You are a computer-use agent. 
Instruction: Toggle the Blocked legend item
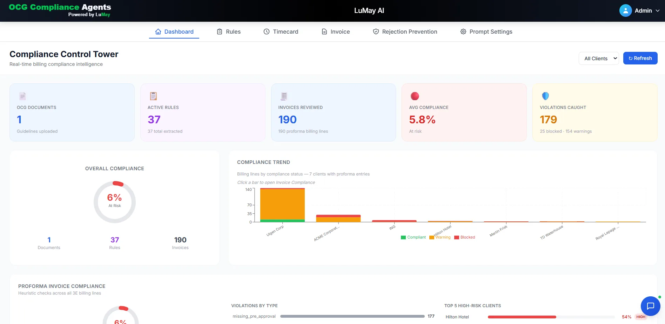click(x=465, y=237)
